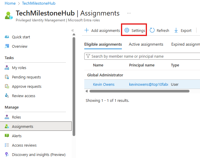Open Quick start in the sidebar

click(x=21, y=37)
